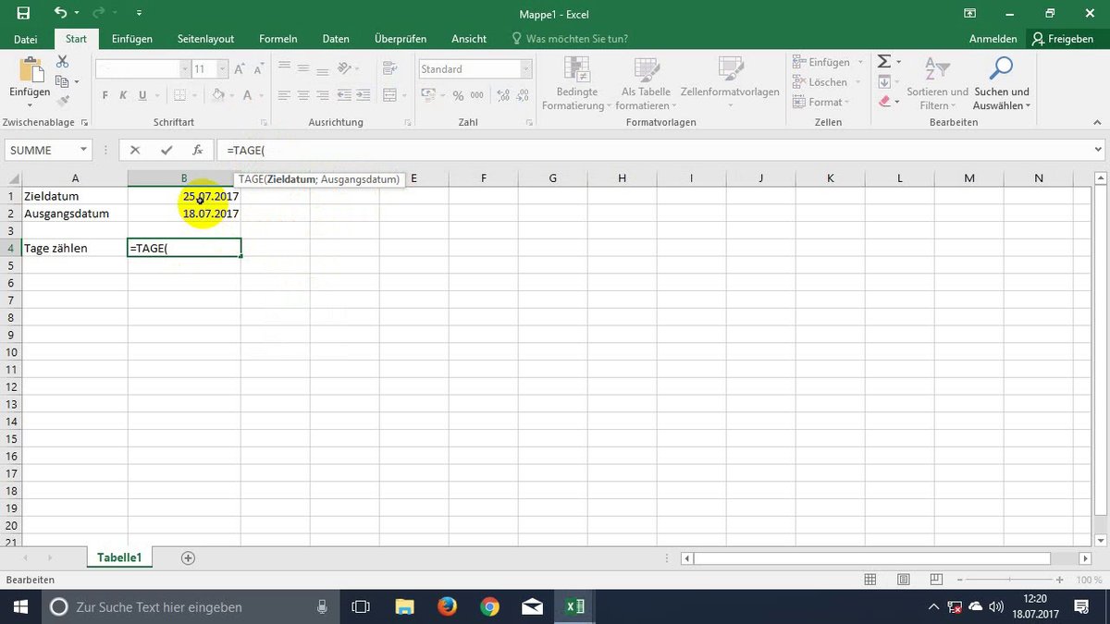Toggle underline formatting with U
Viewport: 1110px width, 624px height.
point(142,95)
